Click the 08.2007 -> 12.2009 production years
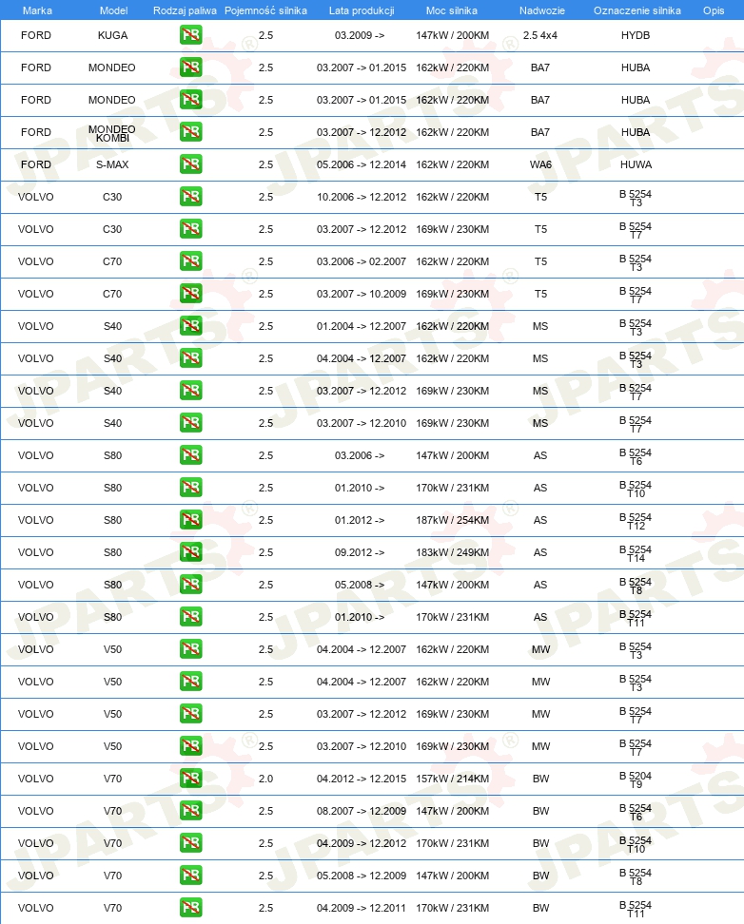Viewport: 744px width, 924px height. coord(362,811)
